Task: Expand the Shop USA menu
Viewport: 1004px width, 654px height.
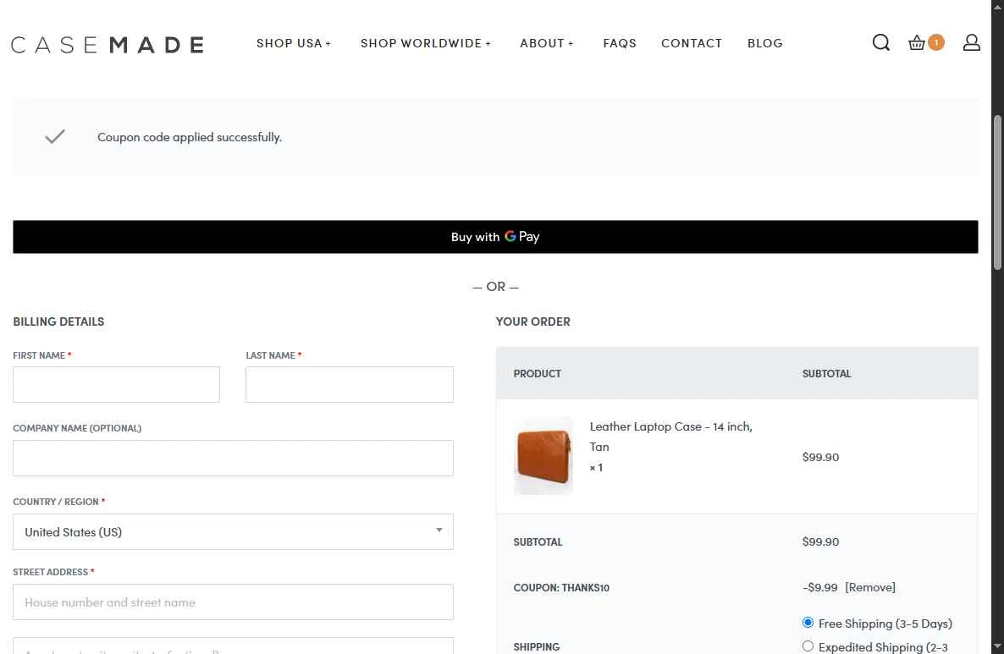Action: click(294, 43)
